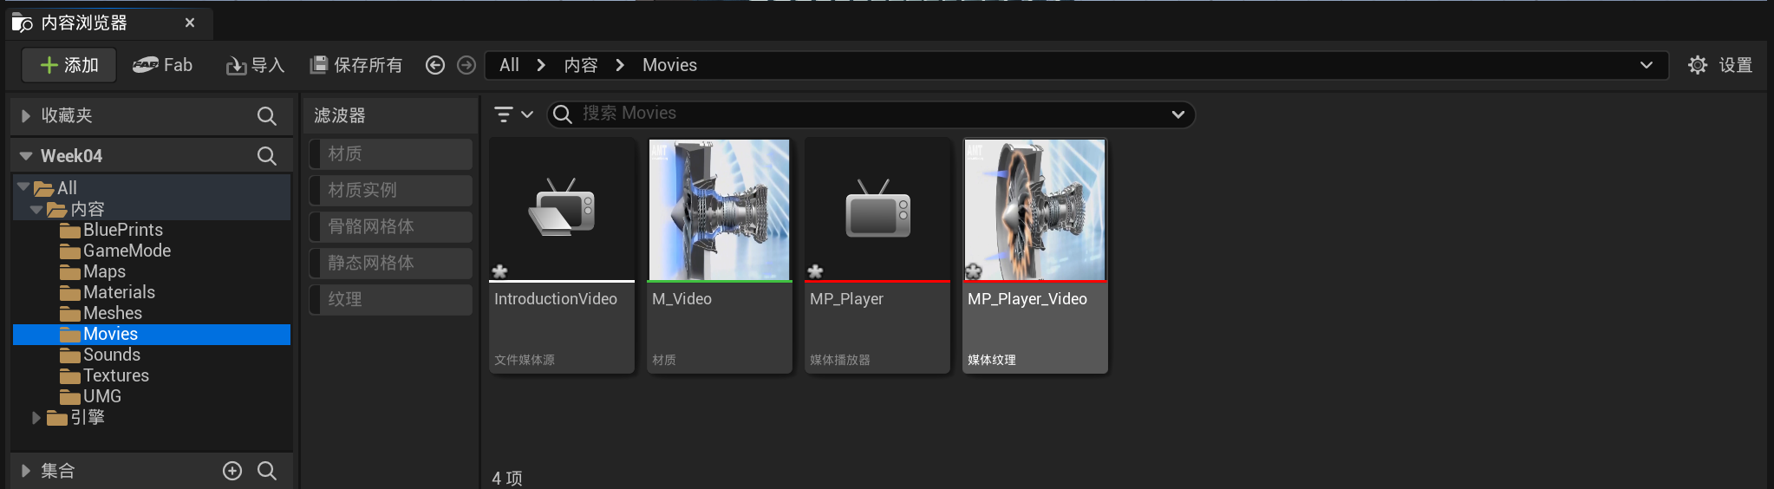Image resolution: width=1774 pixels, height=489 pixels.
Task: Toggle the 纹理 texture filter
Action: (x=390, y=300)
